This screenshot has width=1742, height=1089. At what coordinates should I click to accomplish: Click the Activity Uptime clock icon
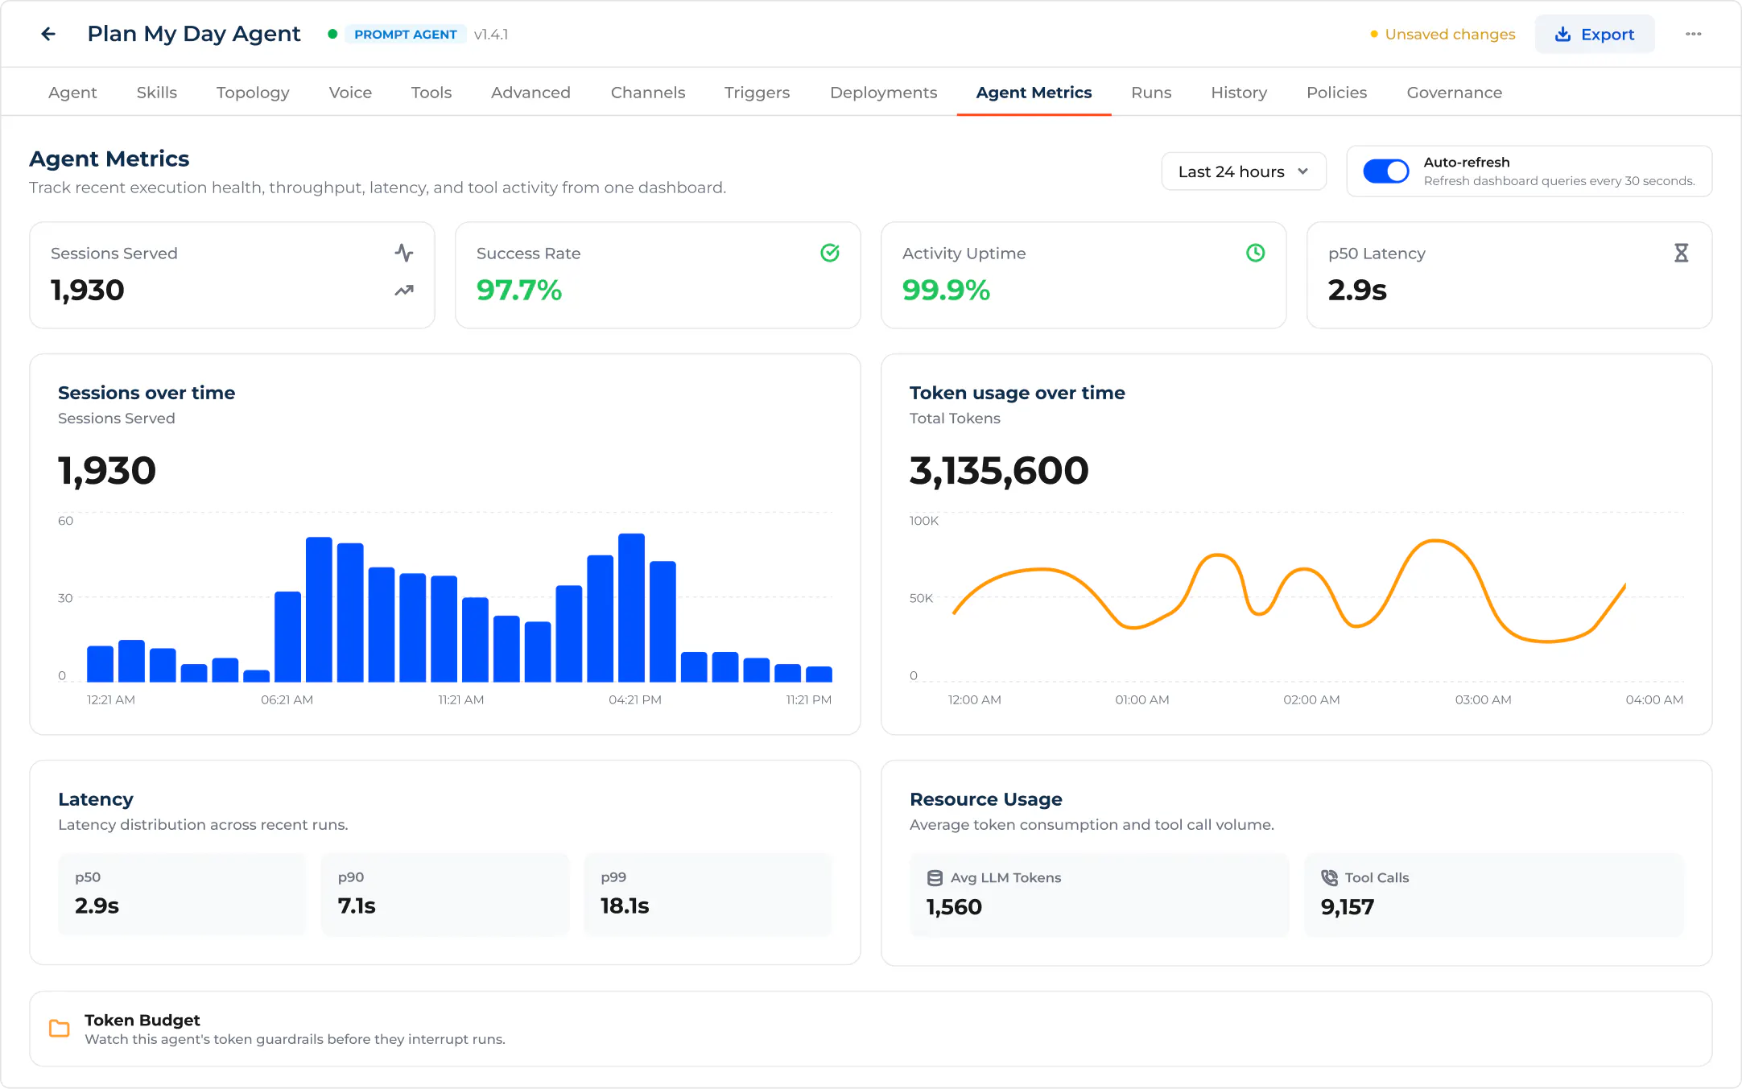[x=1256, y=253]
